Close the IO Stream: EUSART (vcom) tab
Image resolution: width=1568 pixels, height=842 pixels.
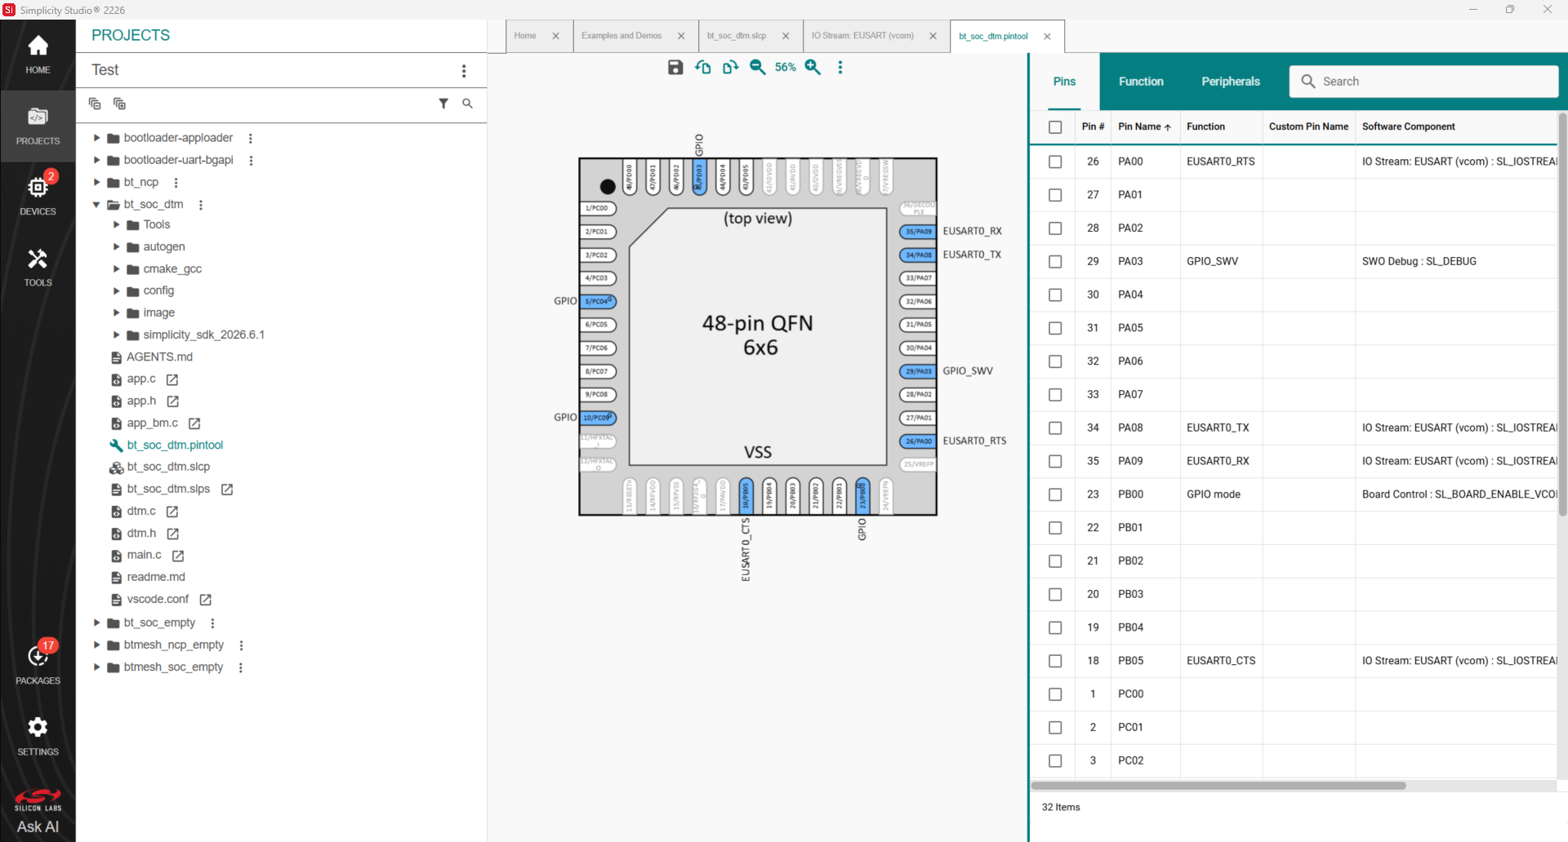click(933, 36)
